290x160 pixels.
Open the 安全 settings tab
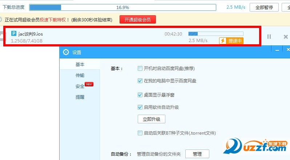point(80,86)
